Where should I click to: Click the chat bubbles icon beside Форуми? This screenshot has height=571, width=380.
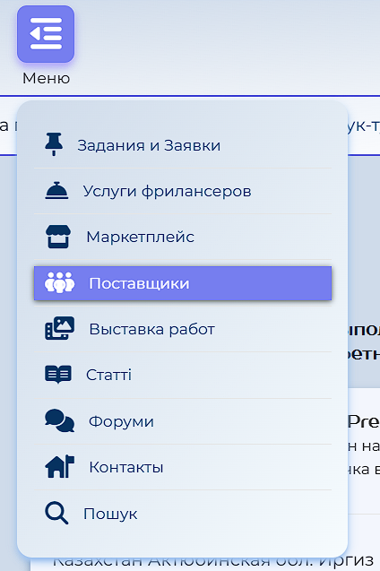[x=60, y=421]
